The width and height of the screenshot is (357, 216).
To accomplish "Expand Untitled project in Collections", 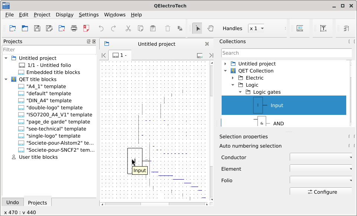I will [x=225, y=64].
